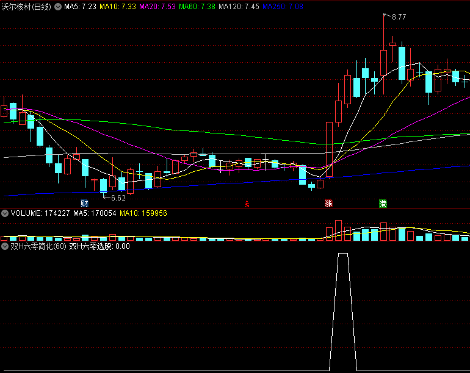Click the 6.62 low price label
This screenshot has width=470, height=373.
pyautogui.click(x=118, y=198)
